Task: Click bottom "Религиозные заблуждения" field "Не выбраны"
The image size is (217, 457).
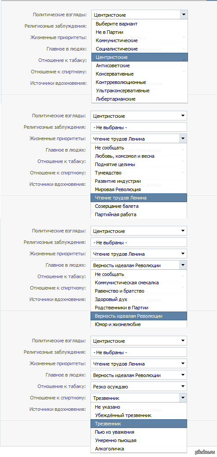Action: point(139,352)
